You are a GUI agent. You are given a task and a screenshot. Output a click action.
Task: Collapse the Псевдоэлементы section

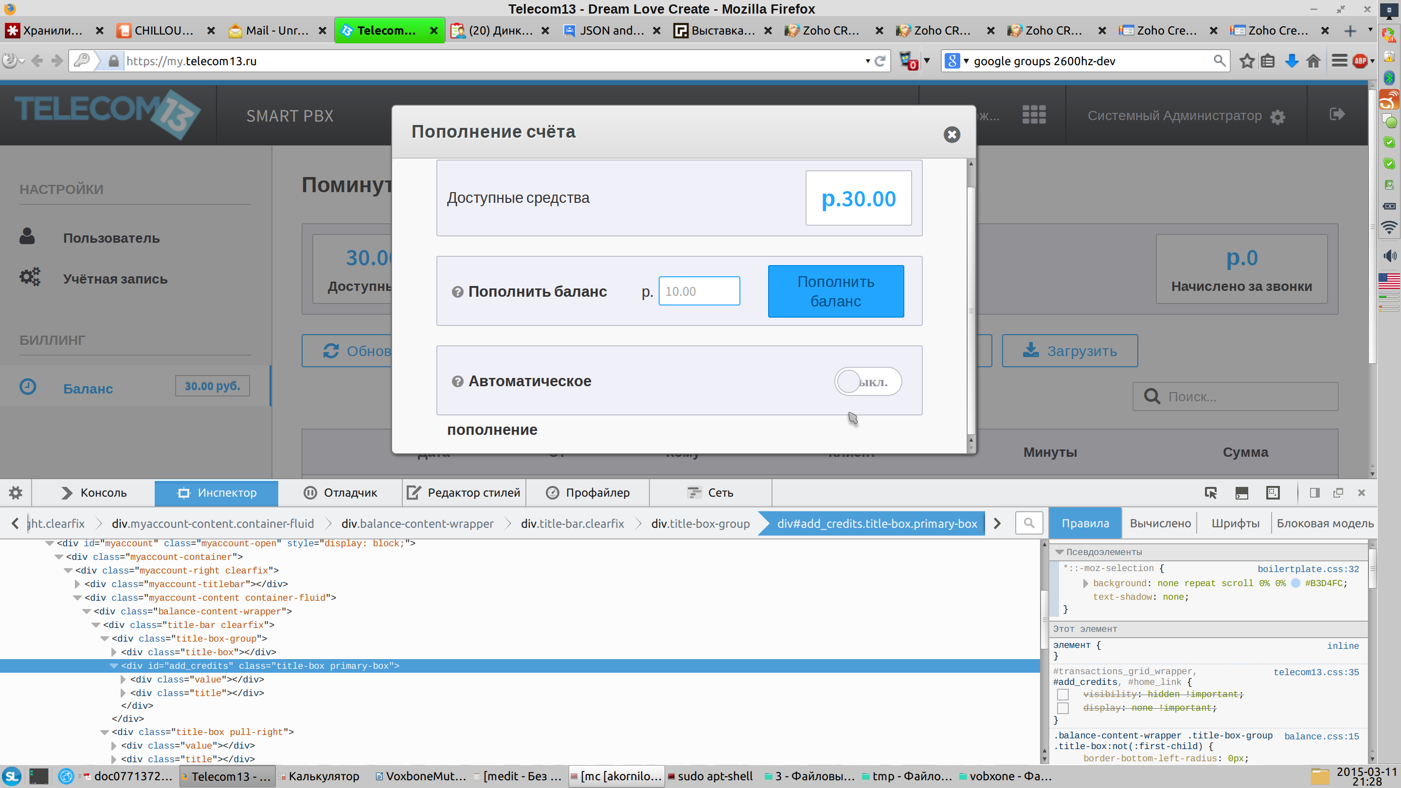coord(1059,552)
